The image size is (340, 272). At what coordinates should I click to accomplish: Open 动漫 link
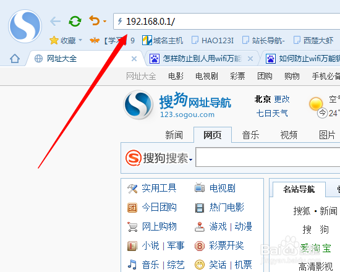coord(244,226)
